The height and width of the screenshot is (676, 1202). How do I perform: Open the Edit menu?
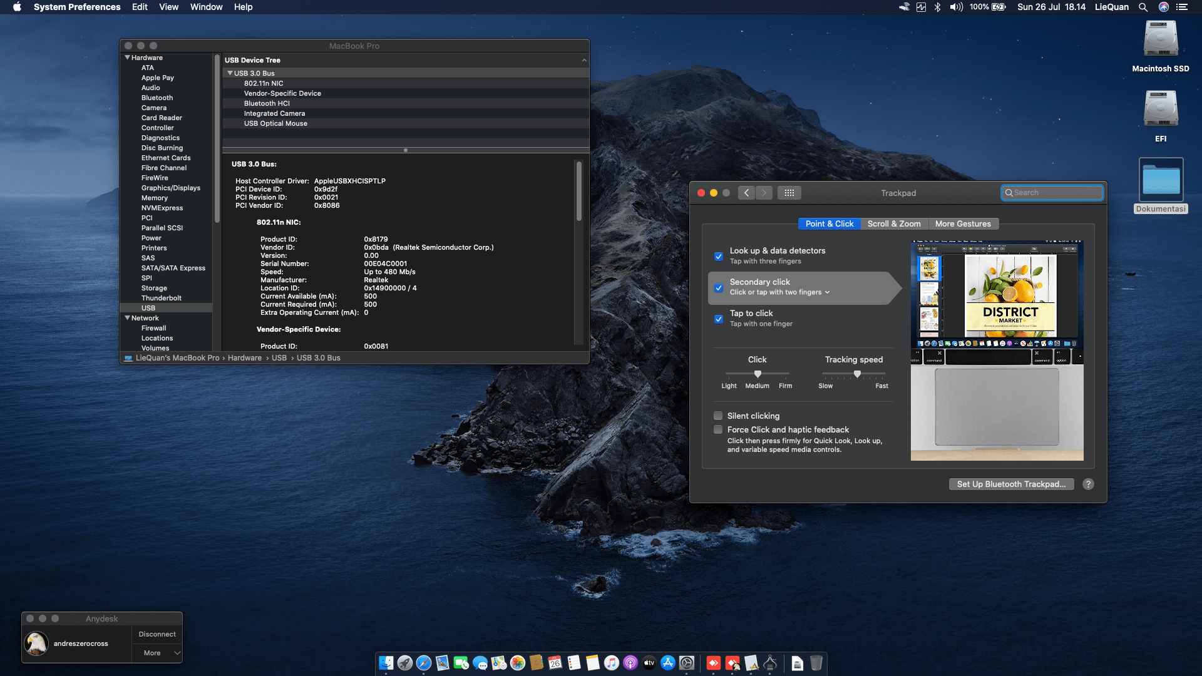[x=140, y=7]
